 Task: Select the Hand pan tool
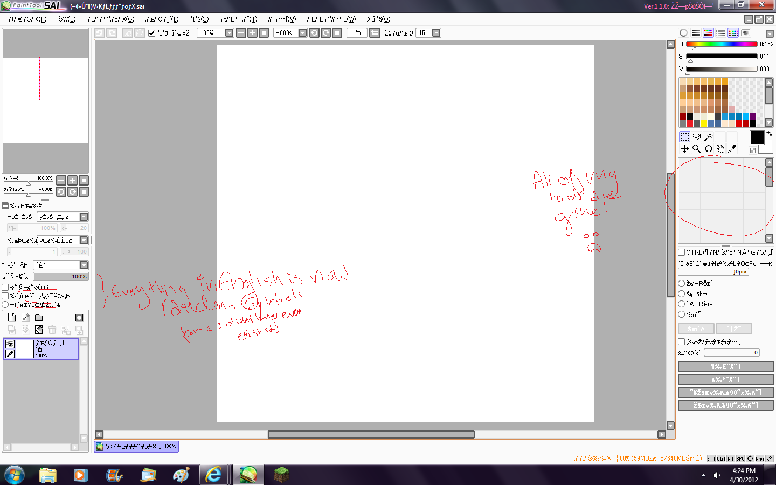click(x=720, y=149)
